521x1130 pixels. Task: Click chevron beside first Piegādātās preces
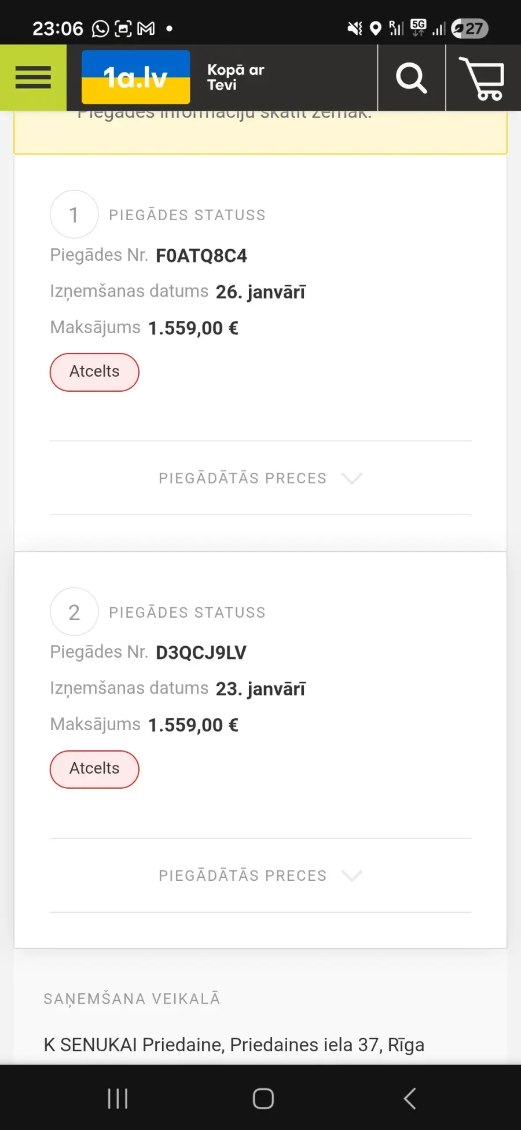coord(351,478)
